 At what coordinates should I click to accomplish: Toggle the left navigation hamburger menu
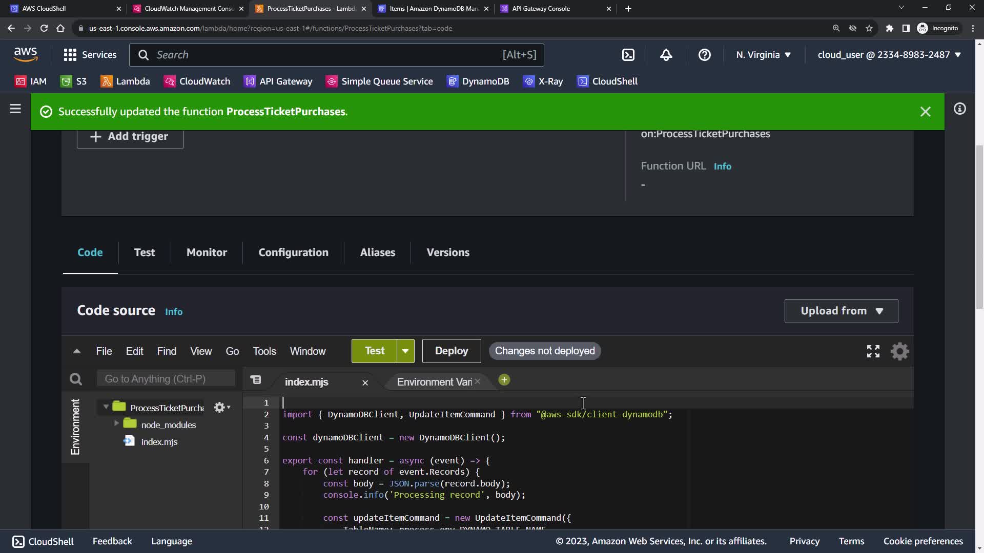click(x=15, y=109)
